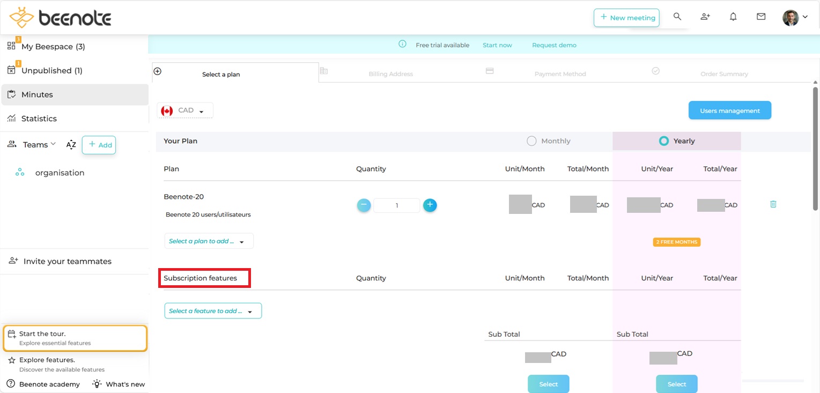Open Statistics in the sidebar

click(39, 118)
